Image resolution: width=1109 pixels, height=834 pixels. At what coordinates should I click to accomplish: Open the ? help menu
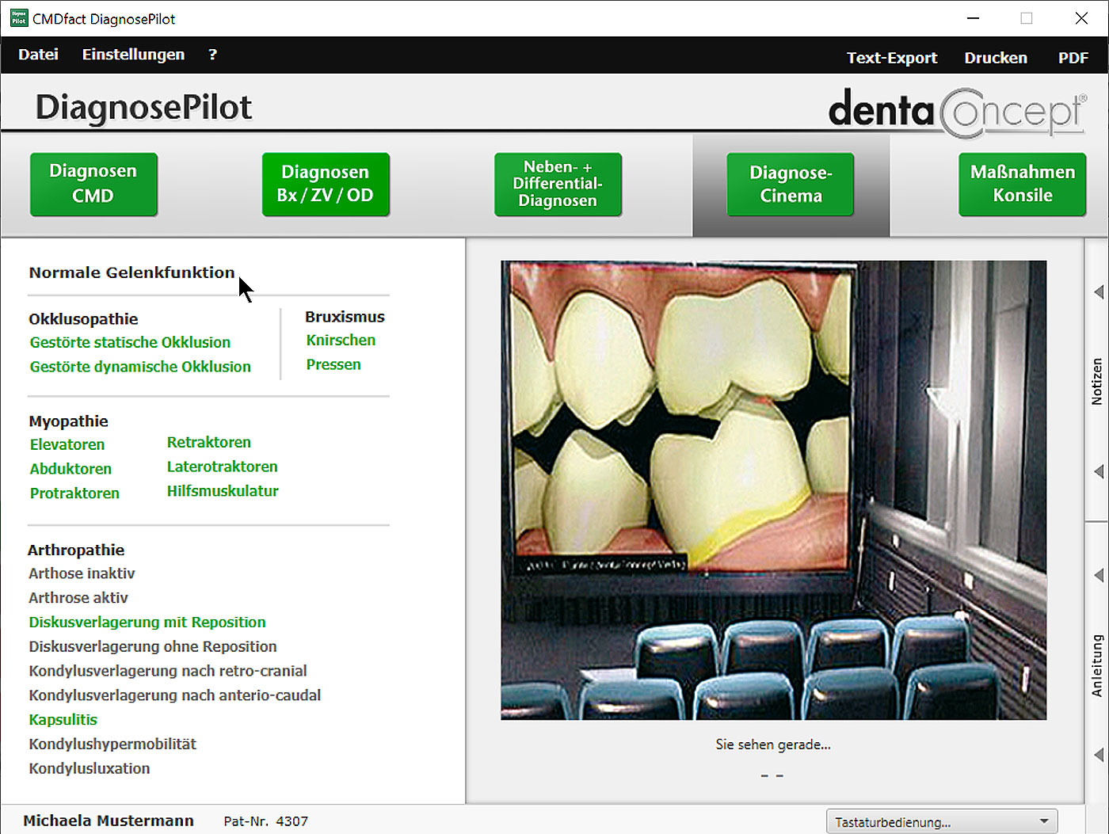[x=212, y=55]
